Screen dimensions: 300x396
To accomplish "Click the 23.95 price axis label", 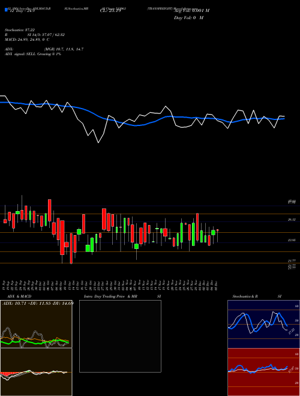I will pyautogui.click(x=292, y=240).
